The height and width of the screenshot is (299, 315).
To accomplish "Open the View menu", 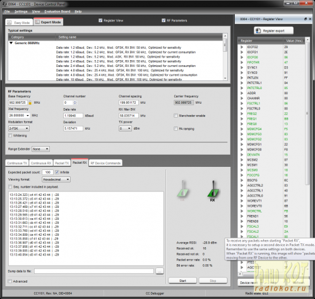I will 36,11.
